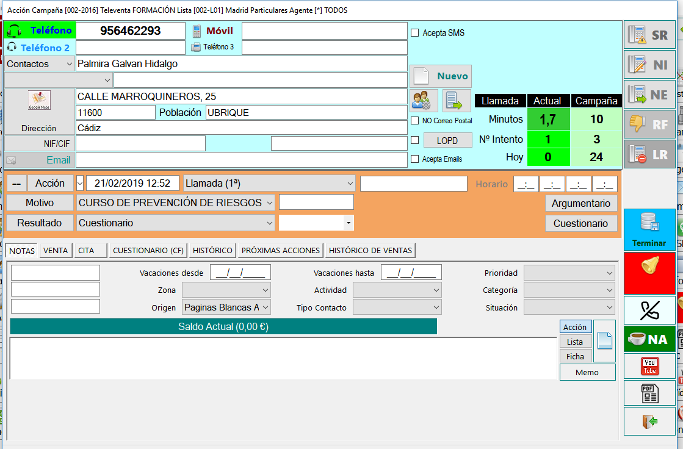Click the Cuestionario button below Argumentario
Screen dimensions: 683x449
pos(581,223)
